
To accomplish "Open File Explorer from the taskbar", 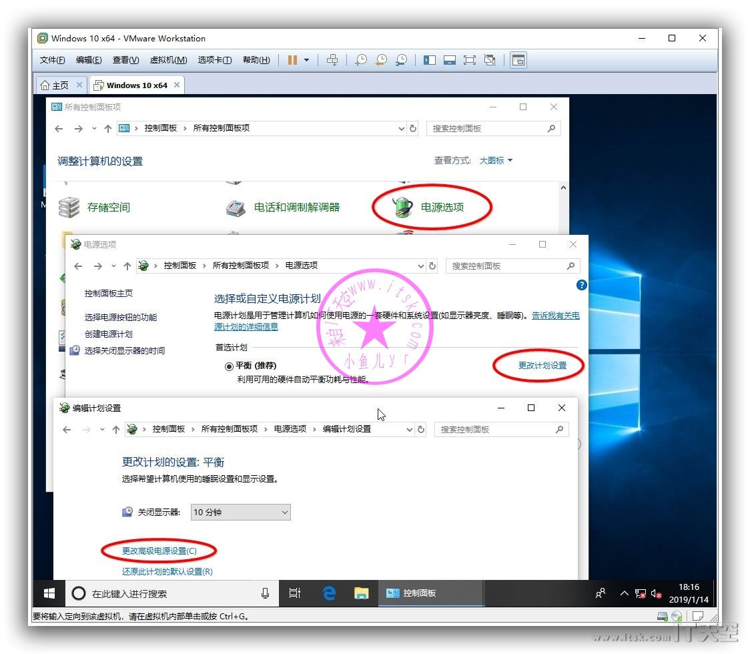I will tap(361, 594).
